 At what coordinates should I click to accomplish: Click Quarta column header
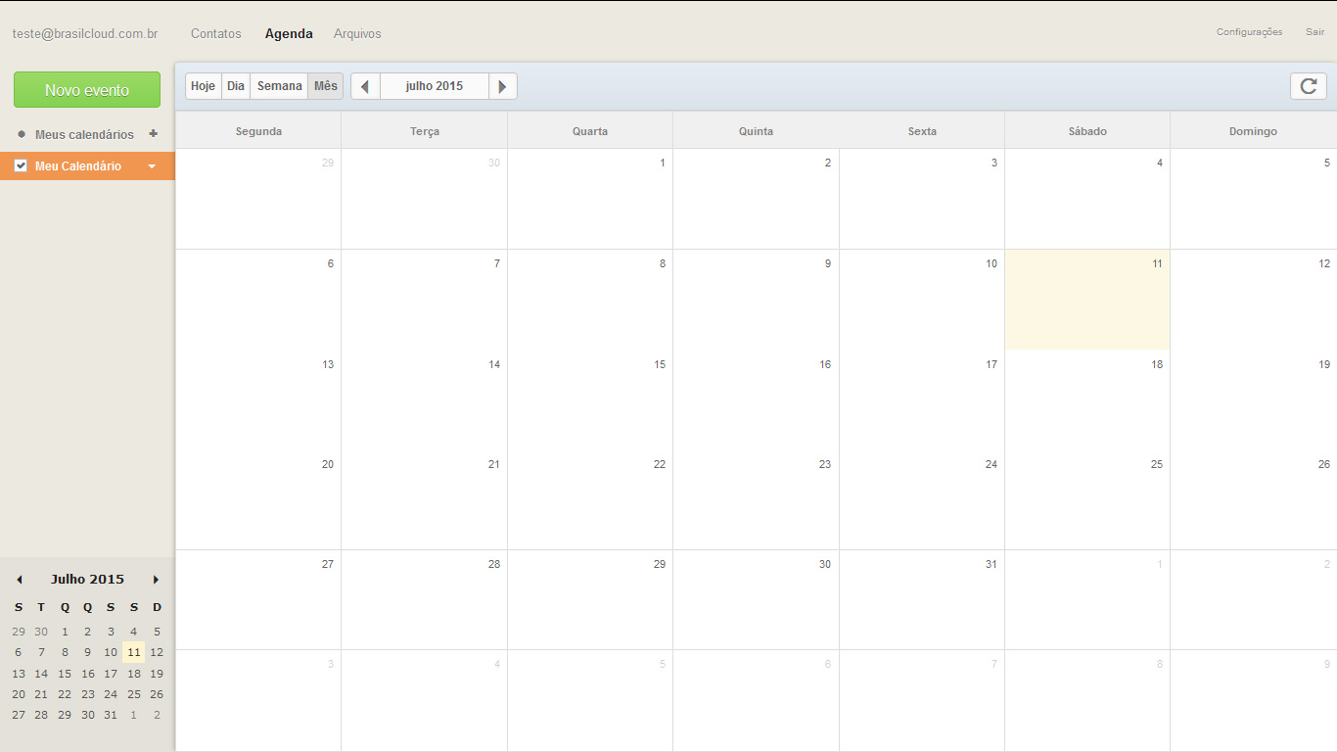[x=590, y=131]
